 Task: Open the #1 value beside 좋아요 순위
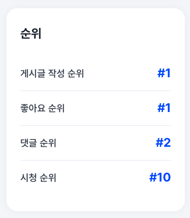pyautogui.click(x=164, y=108)
